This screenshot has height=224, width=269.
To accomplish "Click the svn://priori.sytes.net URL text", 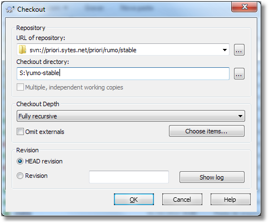I will coord(83,50).
